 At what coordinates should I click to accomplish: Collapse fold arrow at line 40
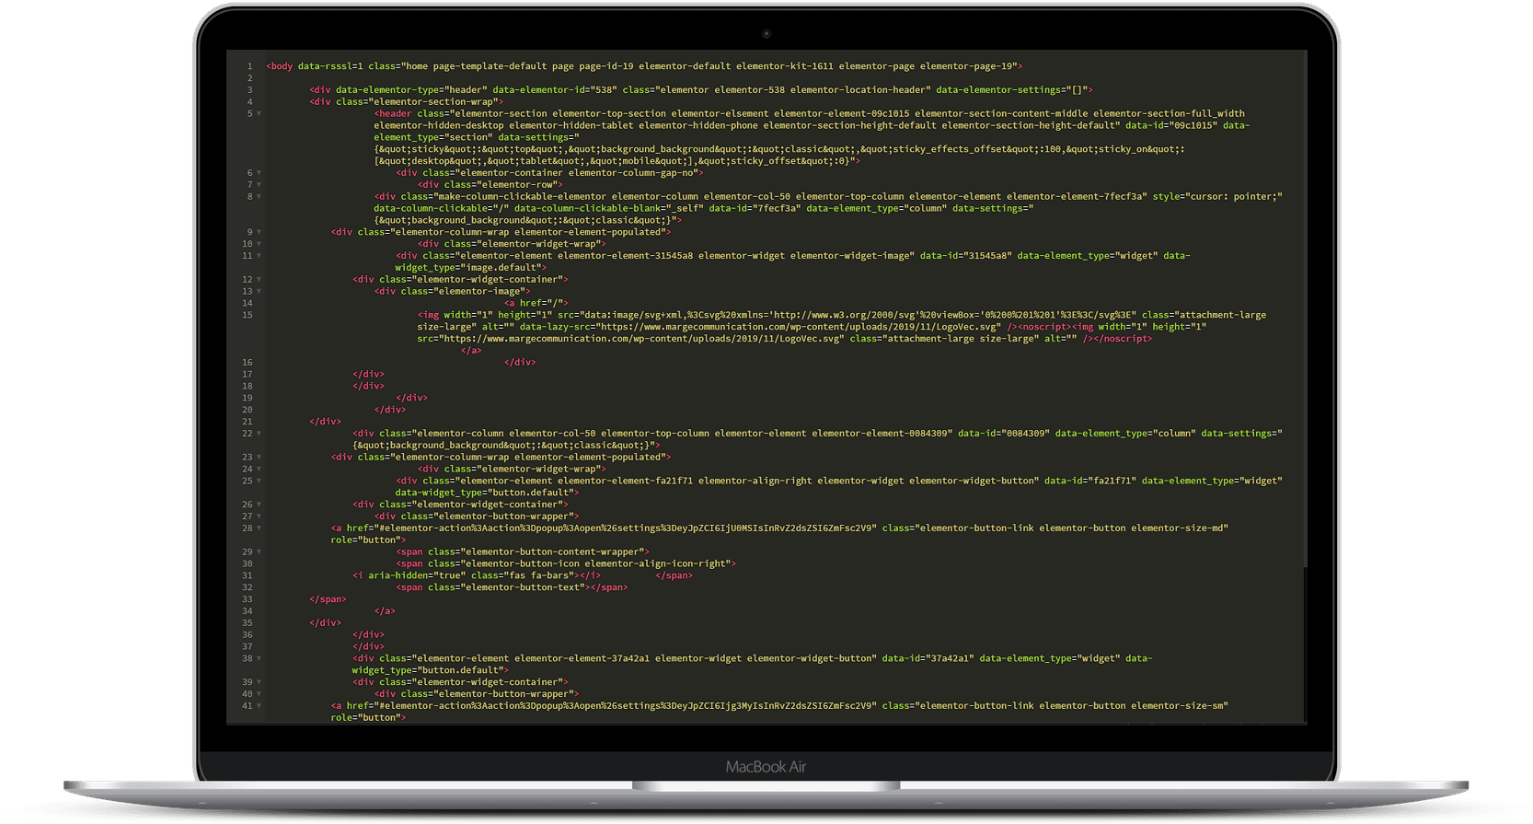(259, 694)
